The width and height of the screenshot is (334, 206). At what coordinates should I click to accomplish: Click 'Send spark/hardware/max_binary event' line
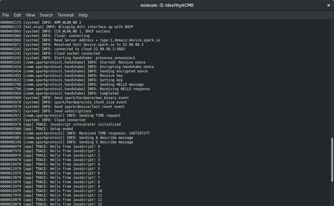pyautogui.click(x=65, y=98)
